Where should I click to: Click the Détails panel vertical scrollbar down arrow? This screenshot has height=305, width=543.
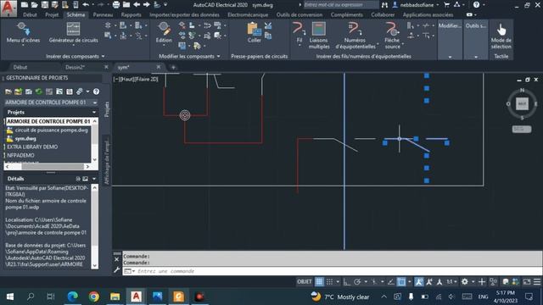coord(94,265)
